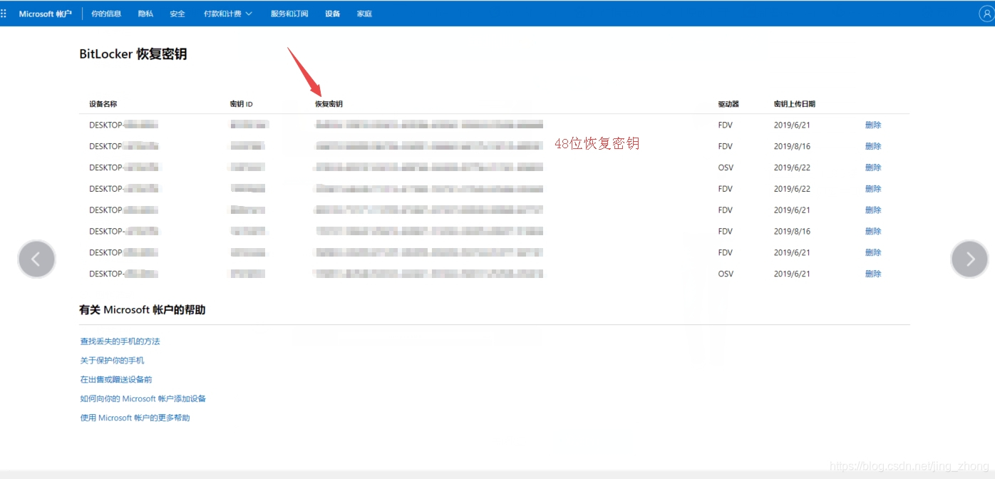Image resolution: width=995 pixels, height=479 pixels.
Task: Click FDV in the 2019/6/22 row
Action: point(726,189)
